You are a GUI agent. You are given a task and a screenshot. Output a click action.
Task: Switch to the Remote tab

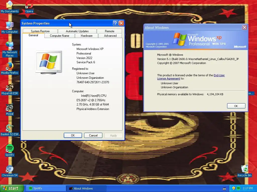coord(109,31)
